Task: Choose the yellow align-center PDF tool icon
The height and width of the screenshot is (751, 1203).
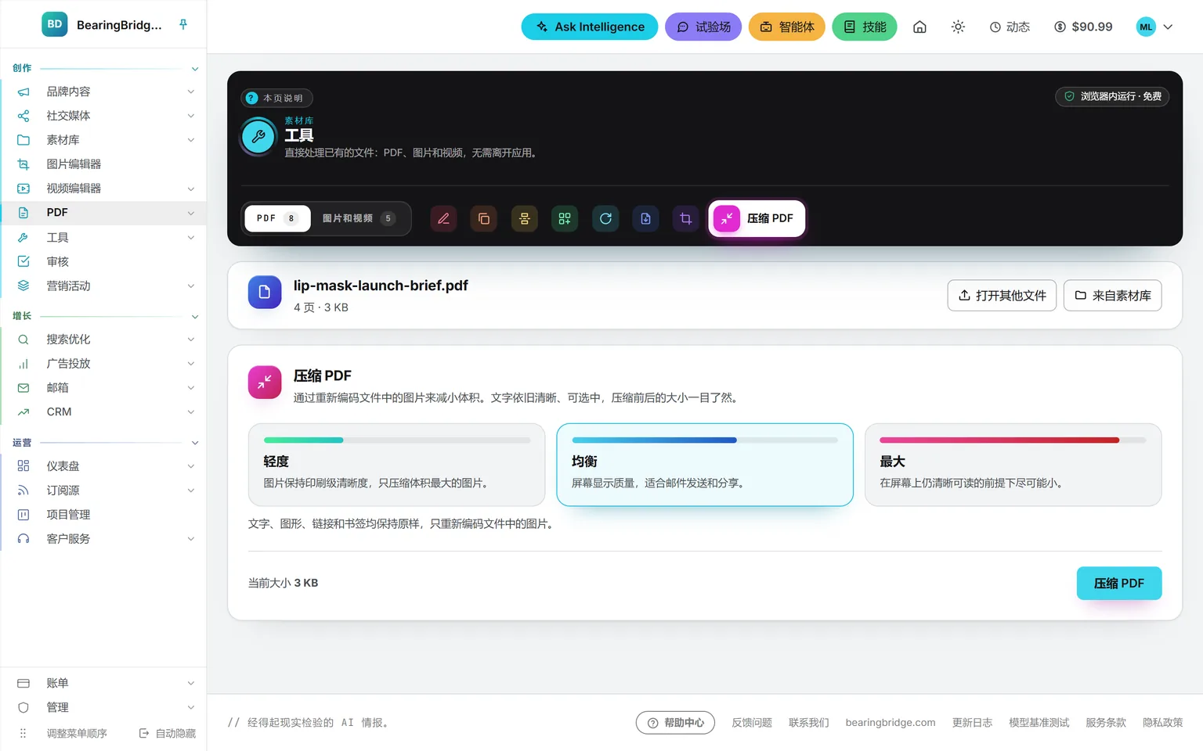Action: [525, 219]
